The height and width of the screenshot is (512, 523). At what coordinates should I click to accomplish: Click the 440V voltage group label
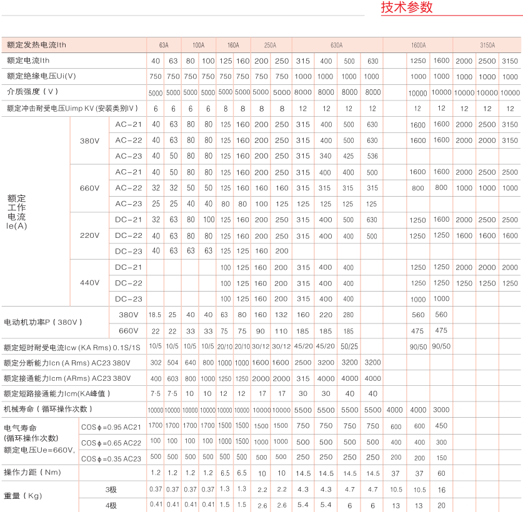click(89, 283)
